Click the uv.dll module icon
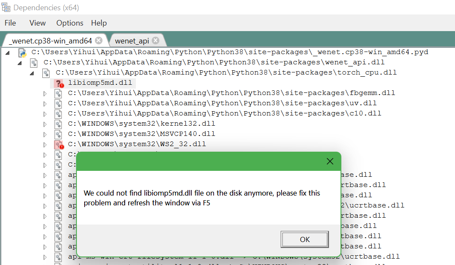455x265 pixels. (58, 103)
